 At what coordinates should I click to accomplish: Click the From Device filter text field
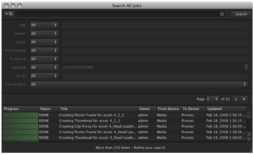point(155,51)
